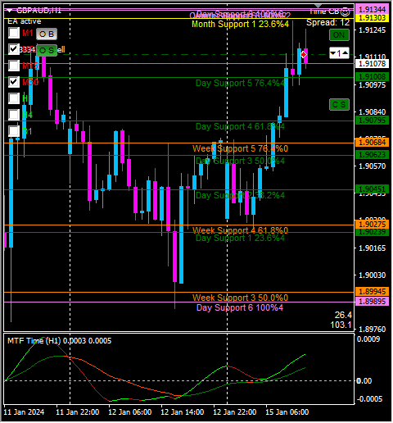Viewport: 393px width, 423px height.
Task: Uncheck the M30 timeframe checkbox
Action: point(14,82)
